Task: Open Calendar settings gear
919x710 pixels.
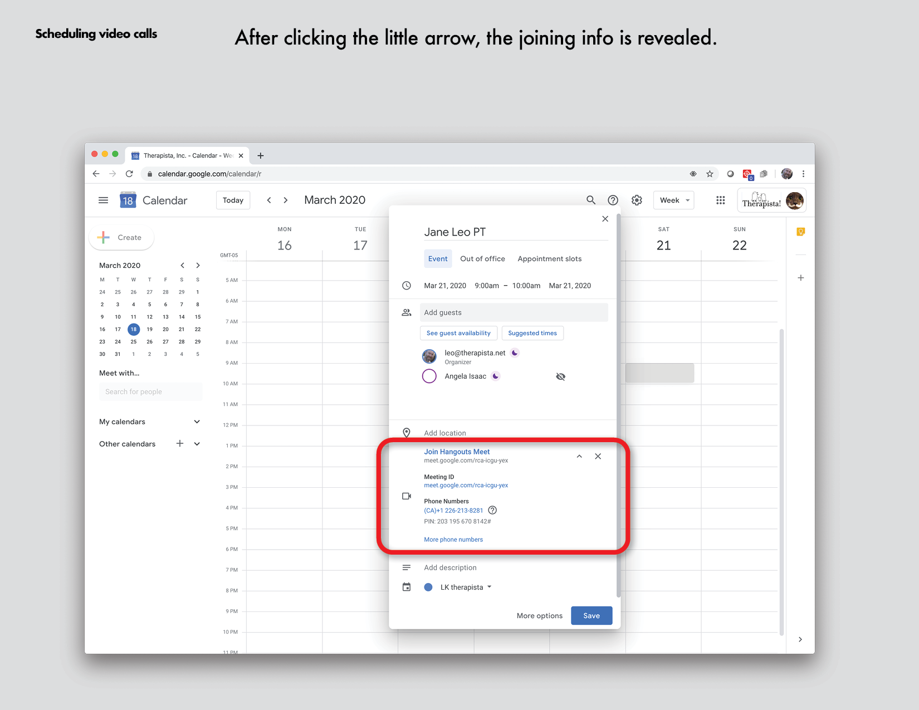Action: 637,200
